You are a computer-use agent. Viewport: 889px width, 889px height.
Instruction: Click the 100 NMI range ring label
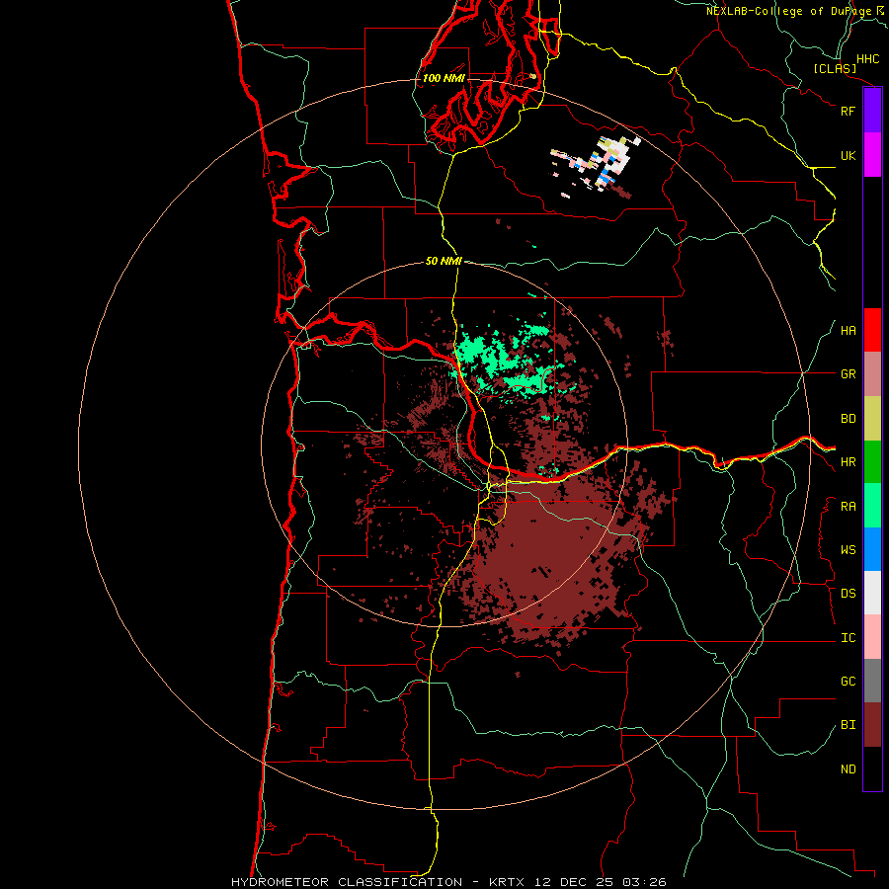[x=444, y=78]
